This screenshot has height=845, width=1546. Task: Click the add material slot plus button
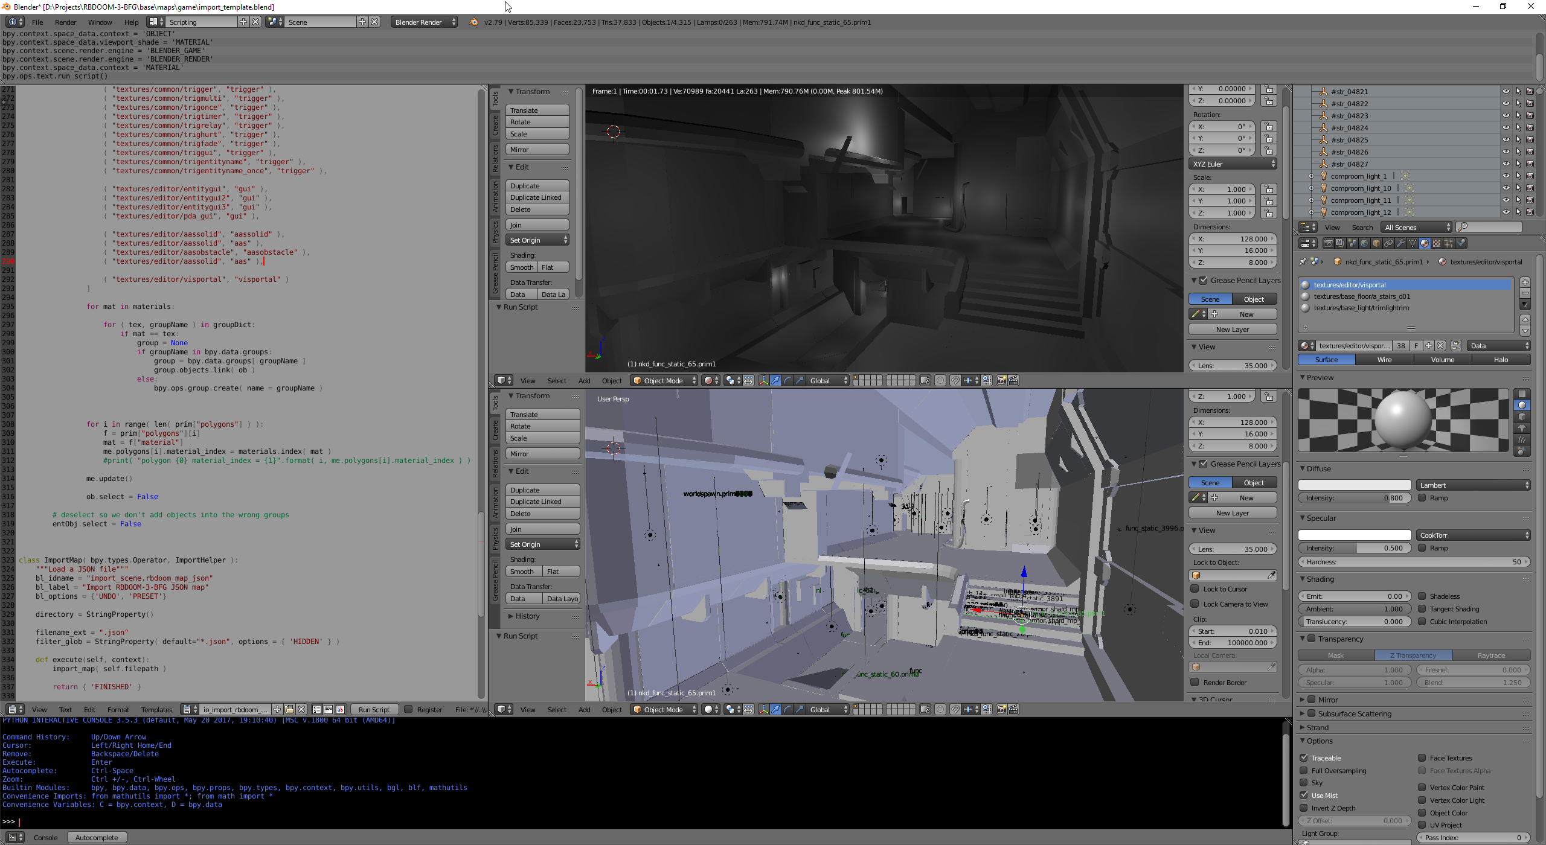(1525, 282)
